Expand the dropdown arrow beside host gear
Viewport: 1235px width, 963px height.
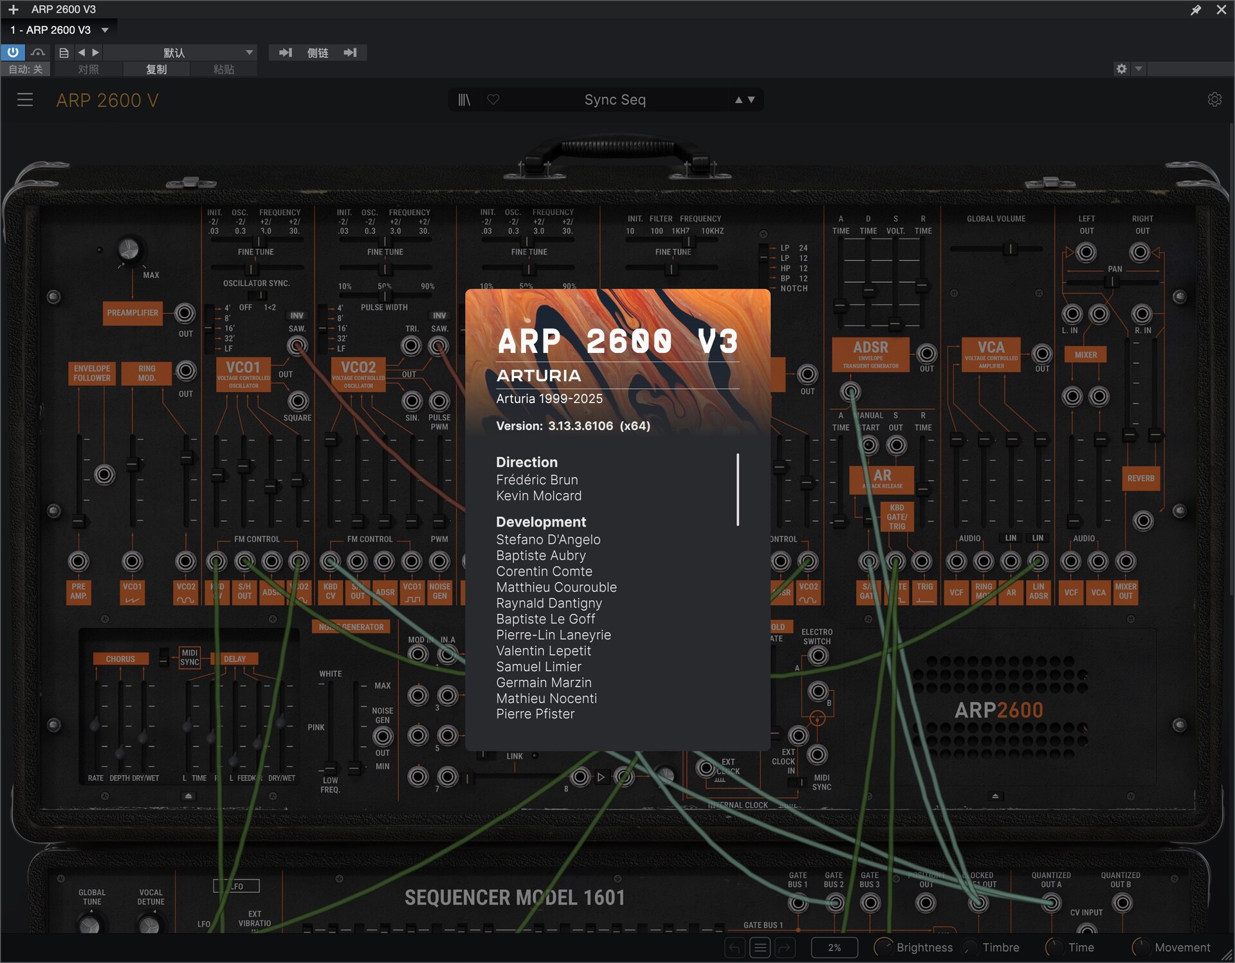1139,69
